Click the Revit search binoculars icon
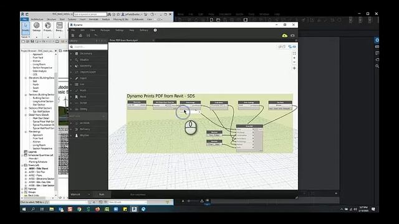The width and height of the screenshot is (399, 224). (x=109, y=14)
